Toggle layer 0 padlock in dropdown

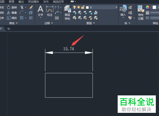point(83,7)
